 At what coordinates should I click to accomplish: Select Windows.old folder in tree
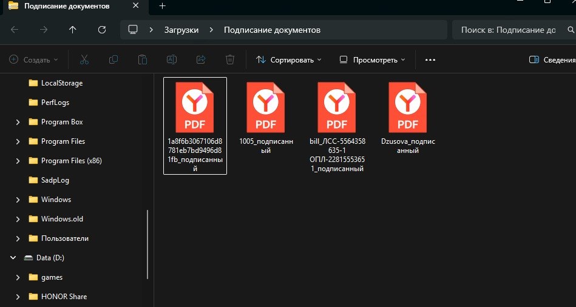(x=56, y=219)
